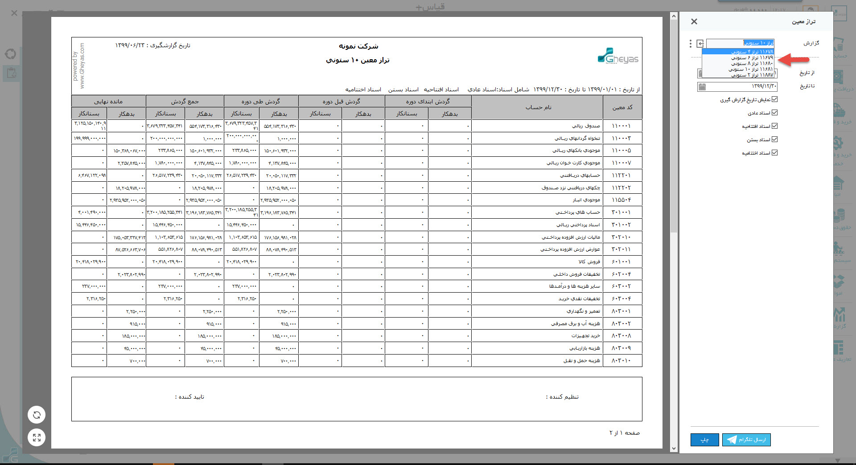
Task: Click the circular icon in the left sidebar
Action: 10,54
